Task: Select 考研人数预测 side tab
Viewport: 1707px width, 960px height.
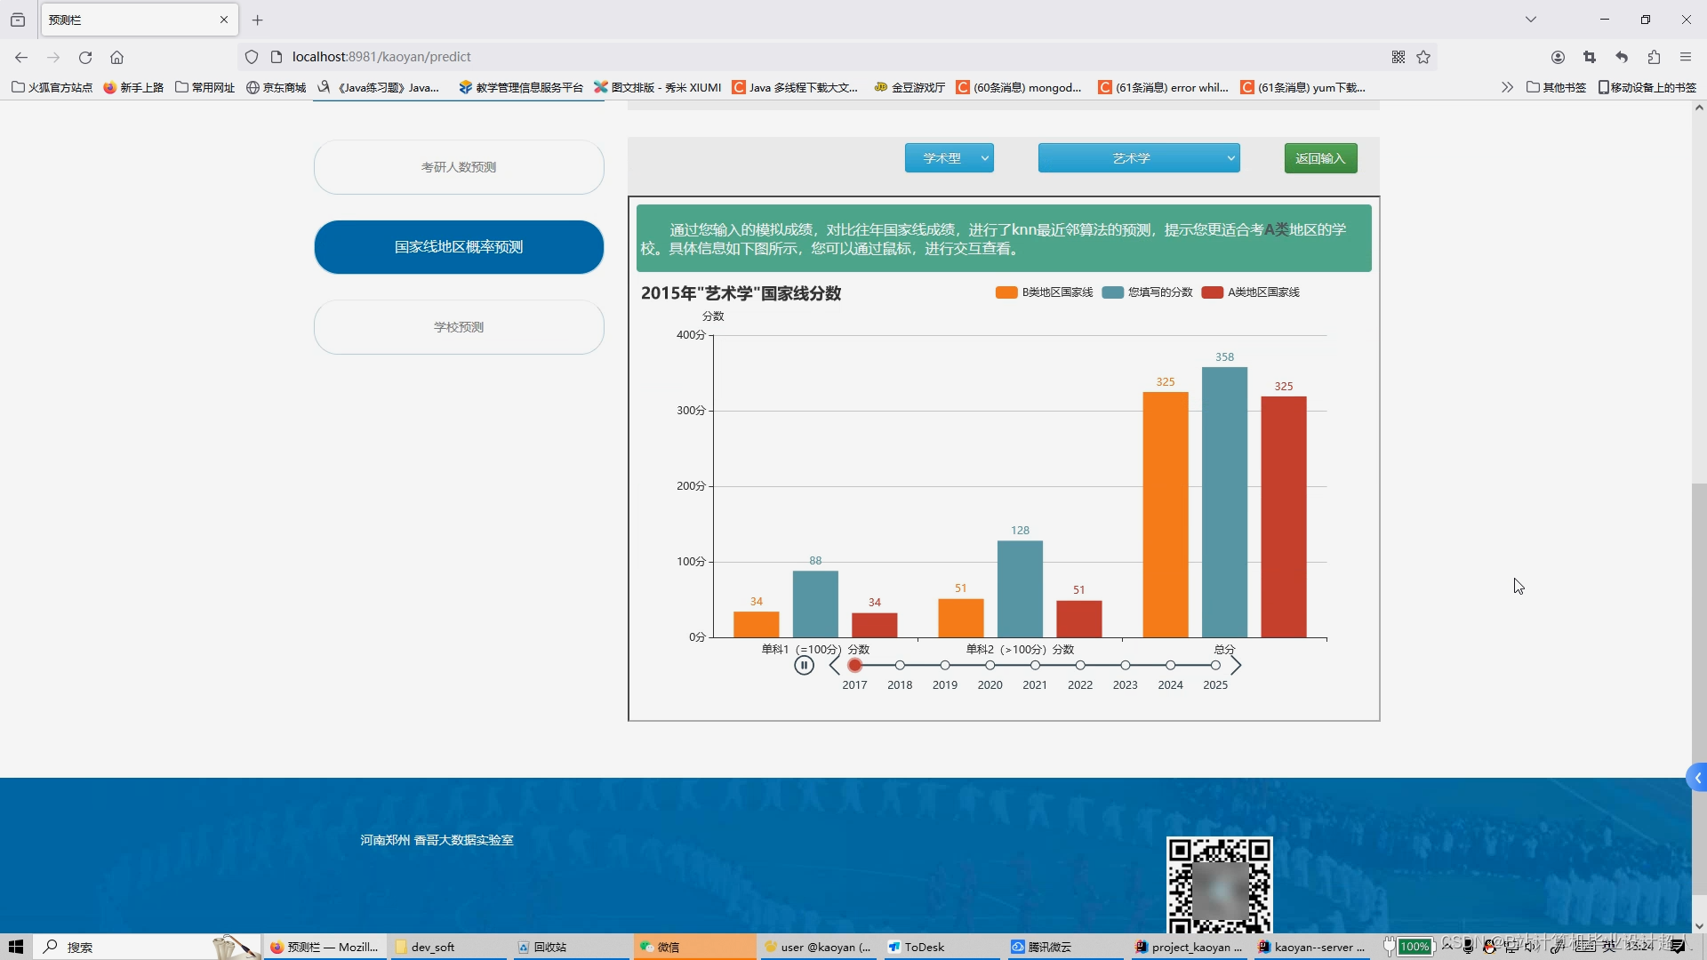Action: (459, 167)
